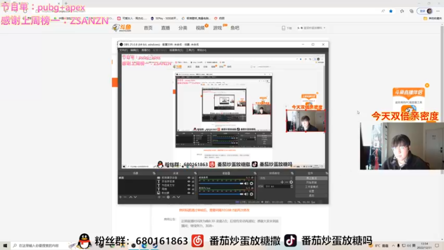This screenshot has width=444, height=250.
Task: Click the browser favorites star icon
Action: (391, 11)
